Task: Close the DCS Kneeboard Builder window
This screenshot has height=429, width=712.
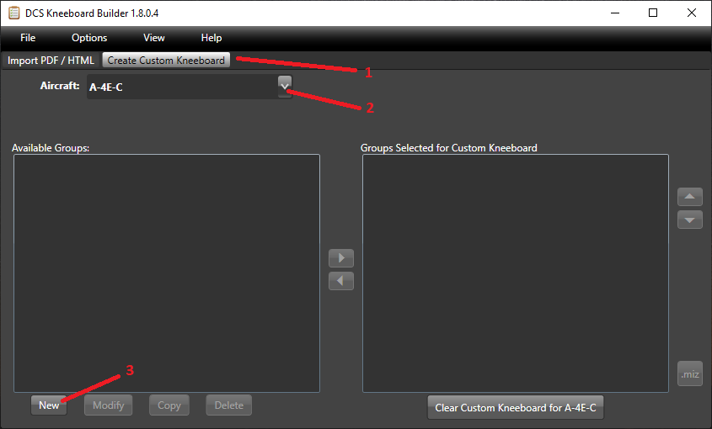Action: (692, 13)
